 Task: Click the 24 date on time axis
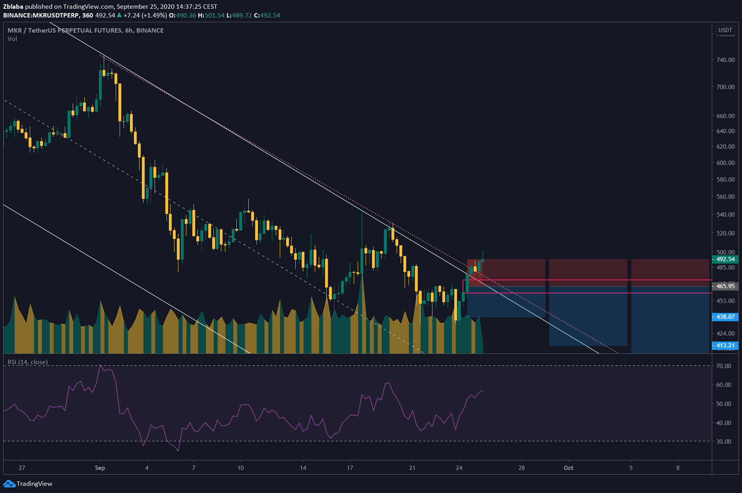coord(459,468)
